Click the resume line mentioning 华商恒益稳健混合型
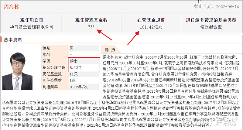 (x=107, y=125)
